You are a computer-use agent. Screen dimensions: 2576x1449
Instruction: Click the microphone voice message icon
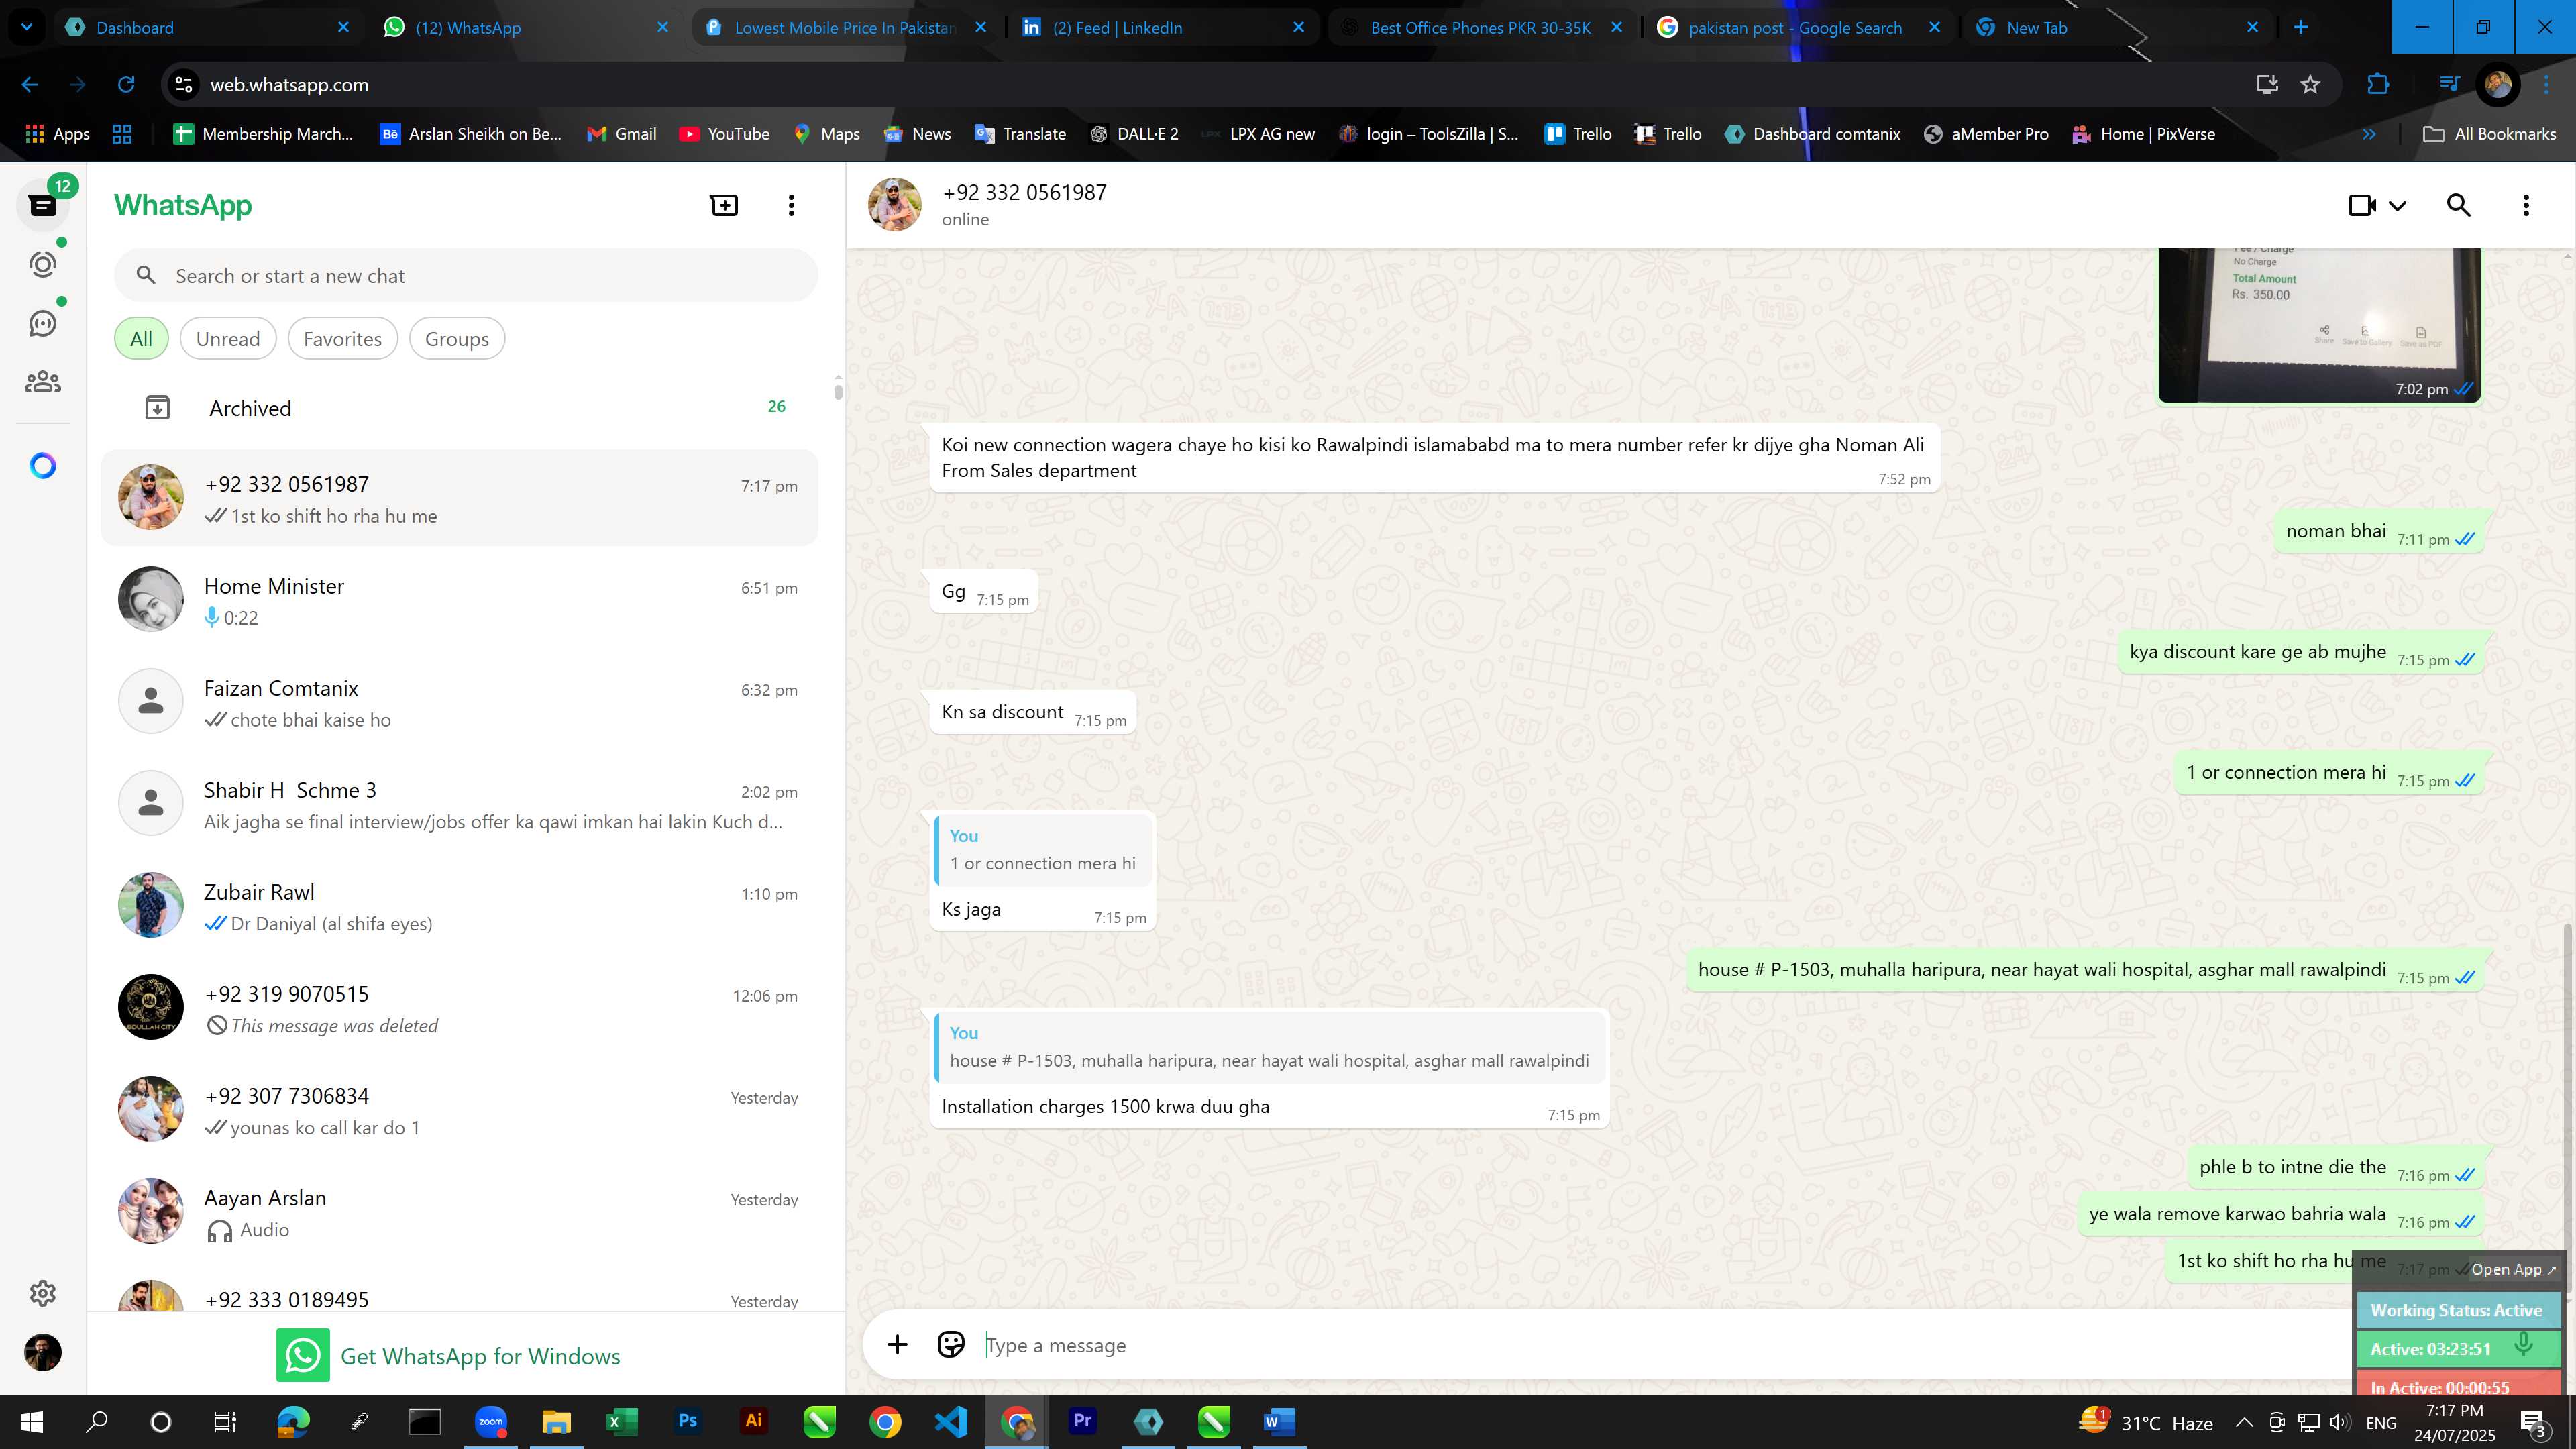(2523, 1345)
